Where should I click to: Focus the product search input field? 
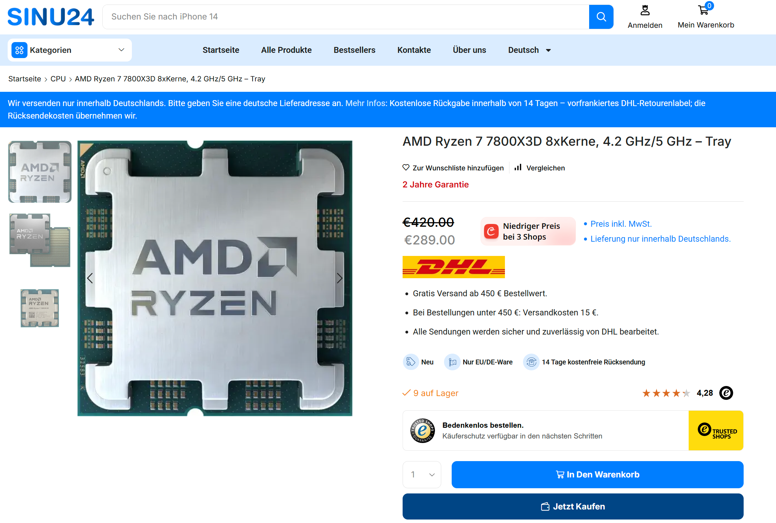coord(346,17)
